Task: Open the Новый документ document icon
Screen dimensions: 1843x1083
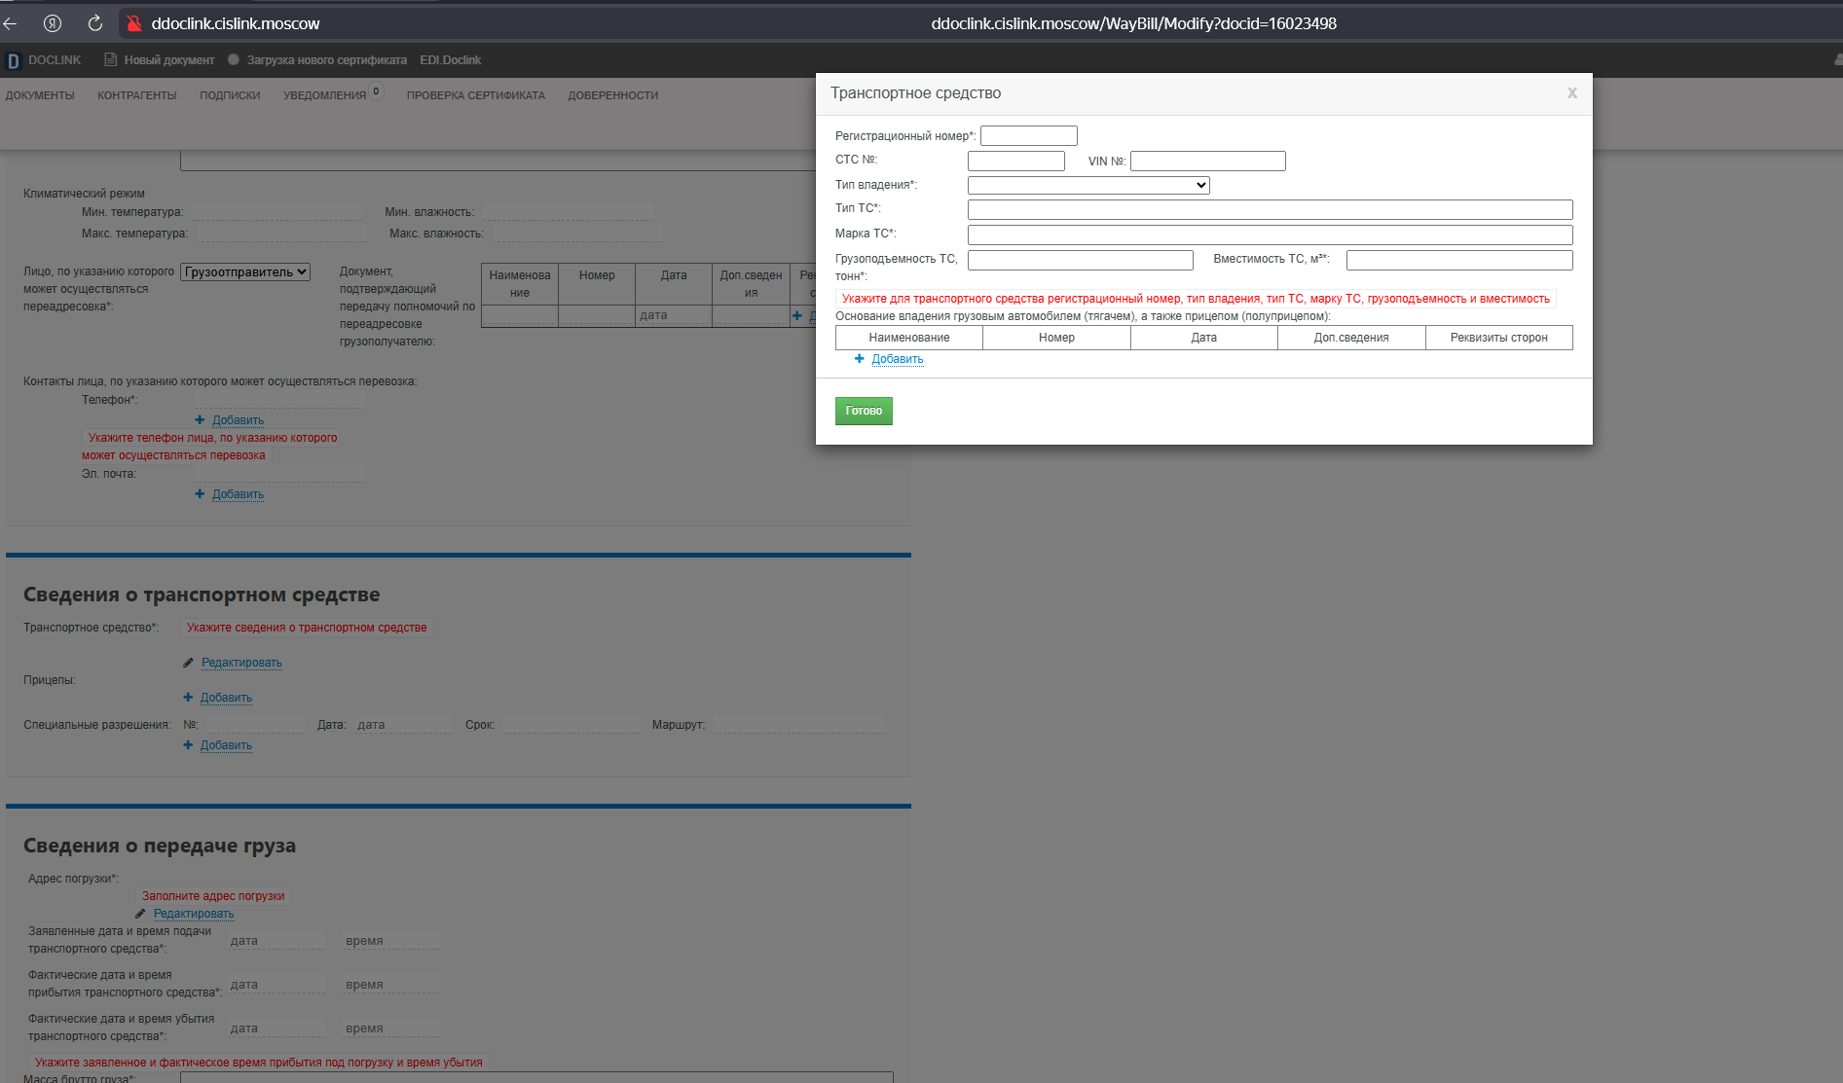Action: [x=111, y=59]
